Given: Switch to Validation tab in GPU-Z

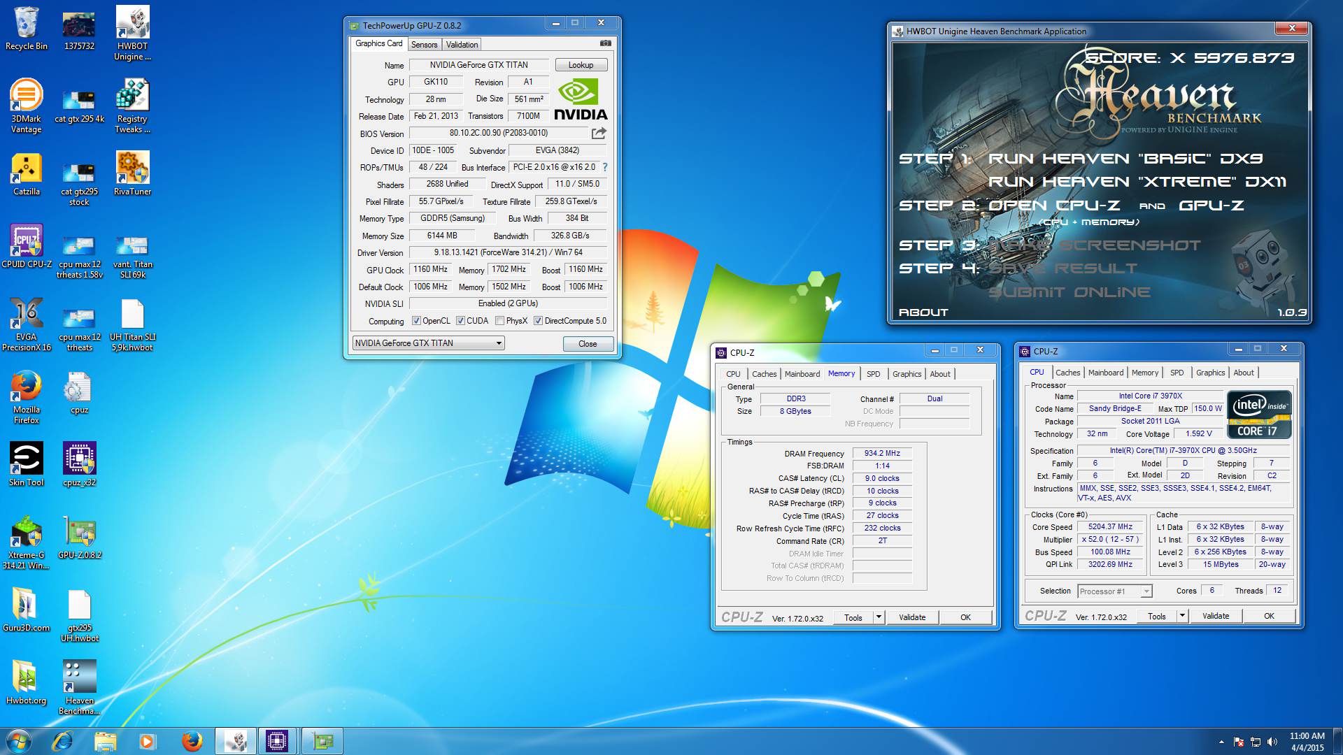Looking at the screenshot, I should pos(462,45).
